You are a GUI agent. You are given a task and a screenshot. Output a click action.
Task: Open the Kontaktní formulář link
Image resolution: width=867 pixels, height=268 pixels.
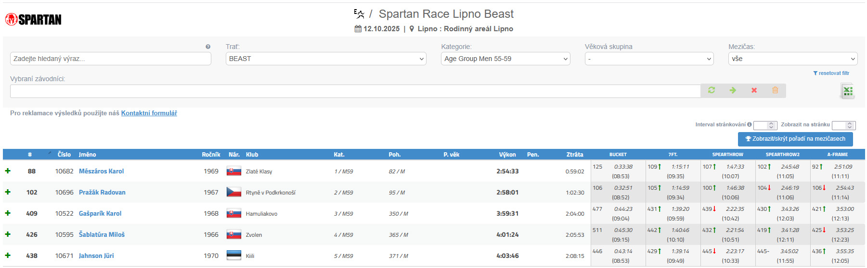(x=149, y=113)
